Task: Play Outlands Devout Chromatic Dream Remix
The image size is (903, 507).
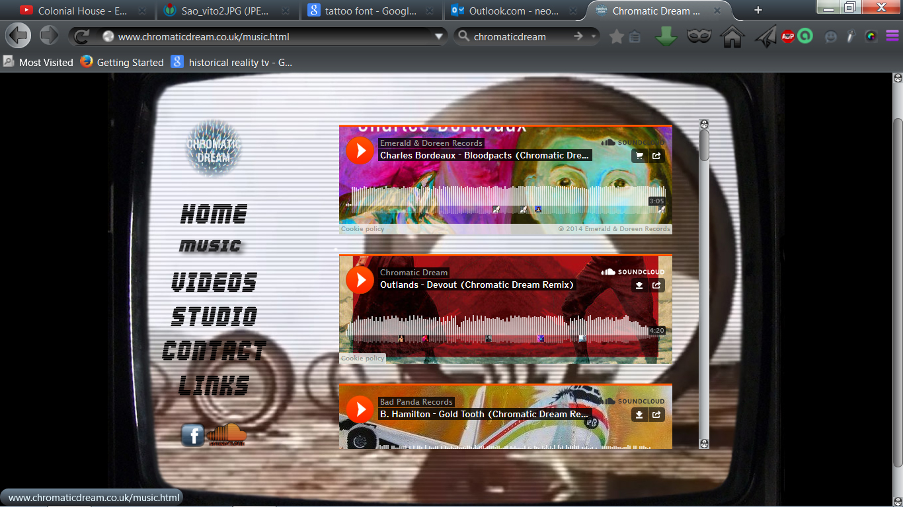Action: click(x=360, y=280)
